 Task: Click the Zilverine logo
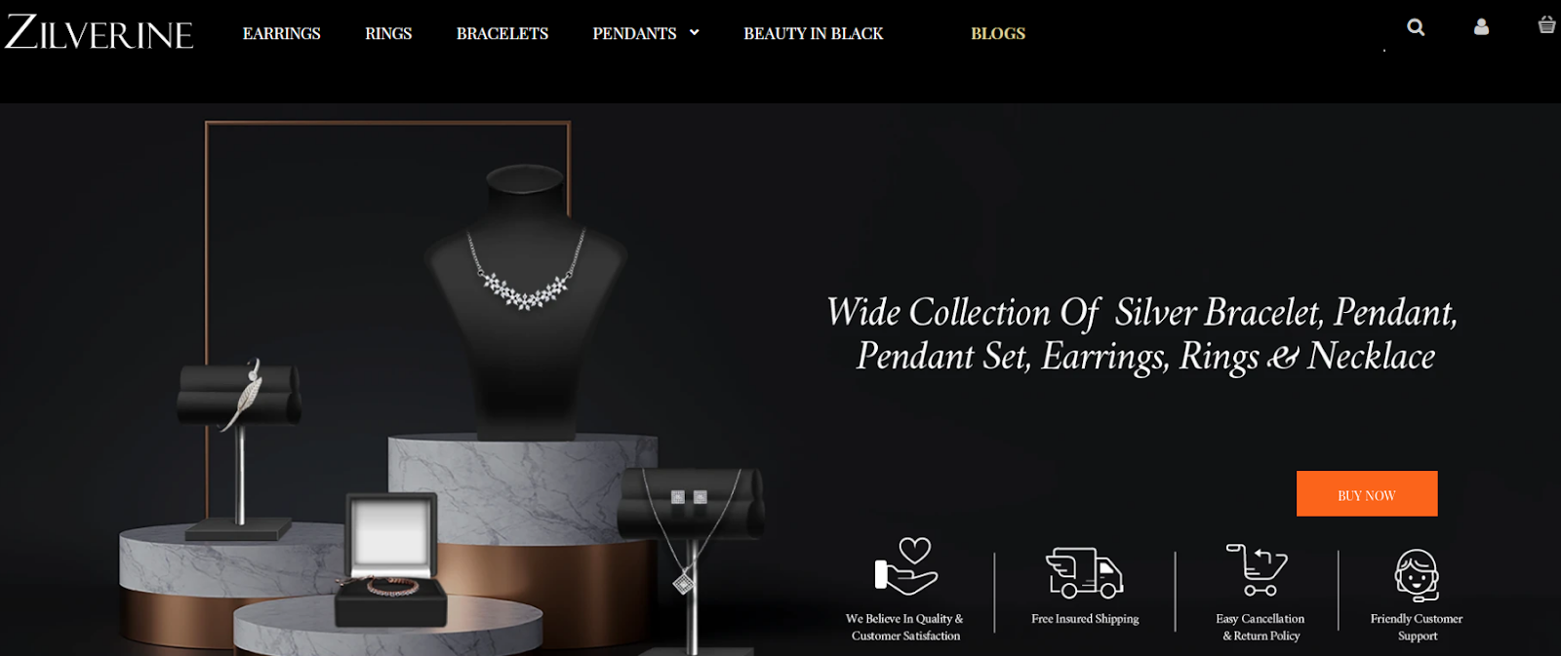coord(99,33)
